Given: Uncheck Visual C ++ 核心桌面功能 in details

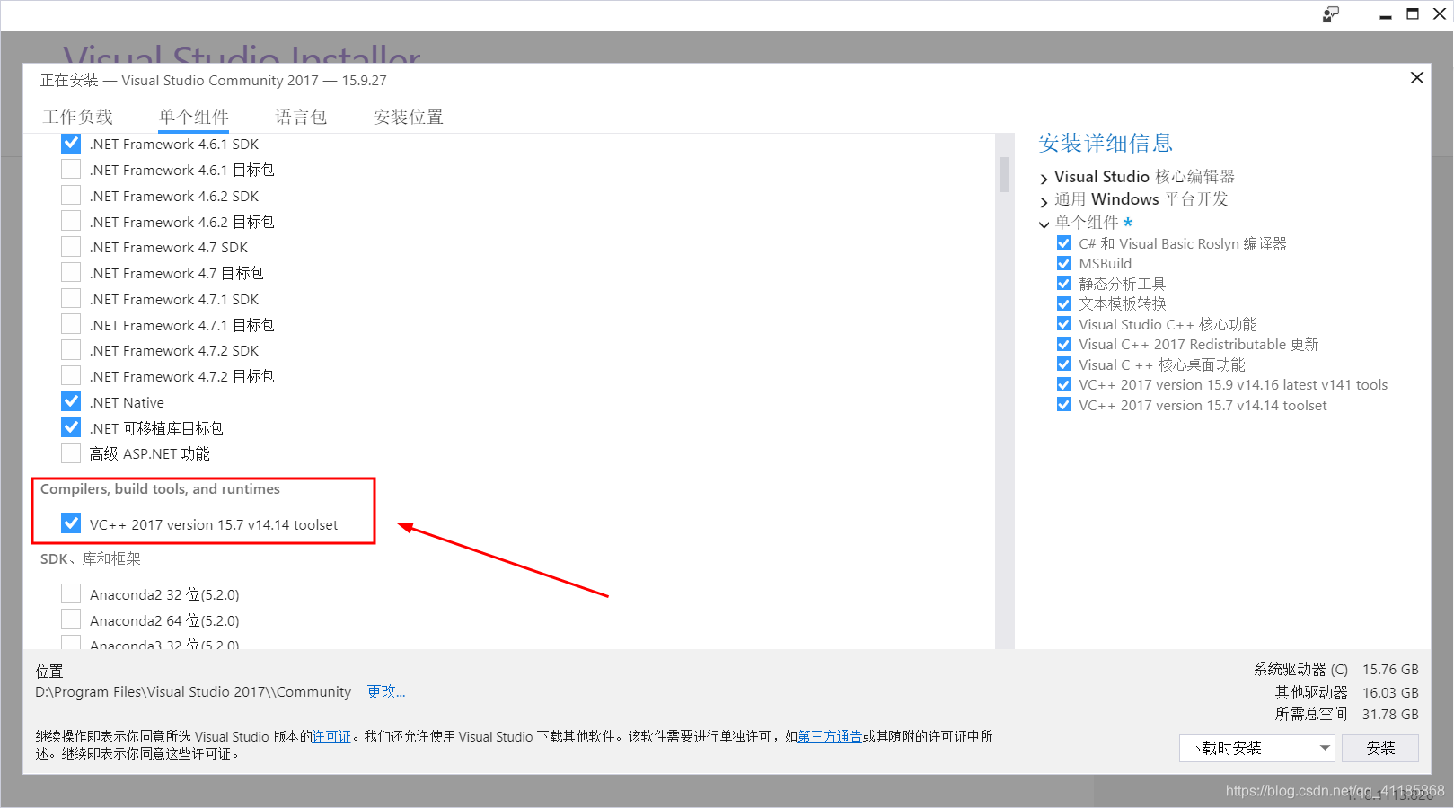Looking at the screenshot, I should 1064,364.
